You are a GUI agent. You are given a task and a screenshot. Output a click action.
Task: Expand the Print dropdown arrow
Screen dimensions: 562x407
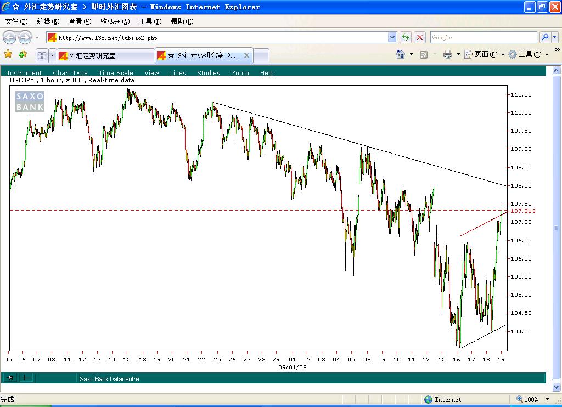(458, 54)
